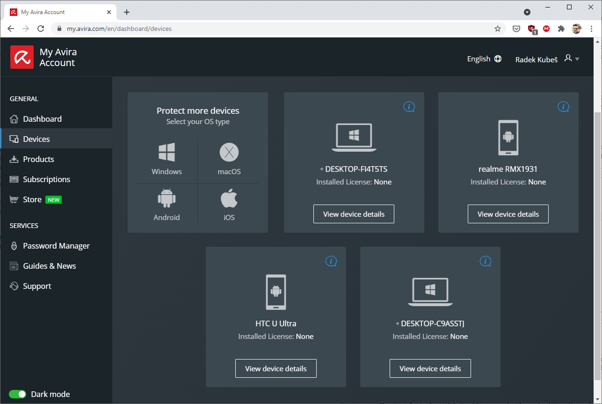The width and height of the screenshot is (602, 404).
Task: Open a new browser tab
Action: click(x=127, y=12)
